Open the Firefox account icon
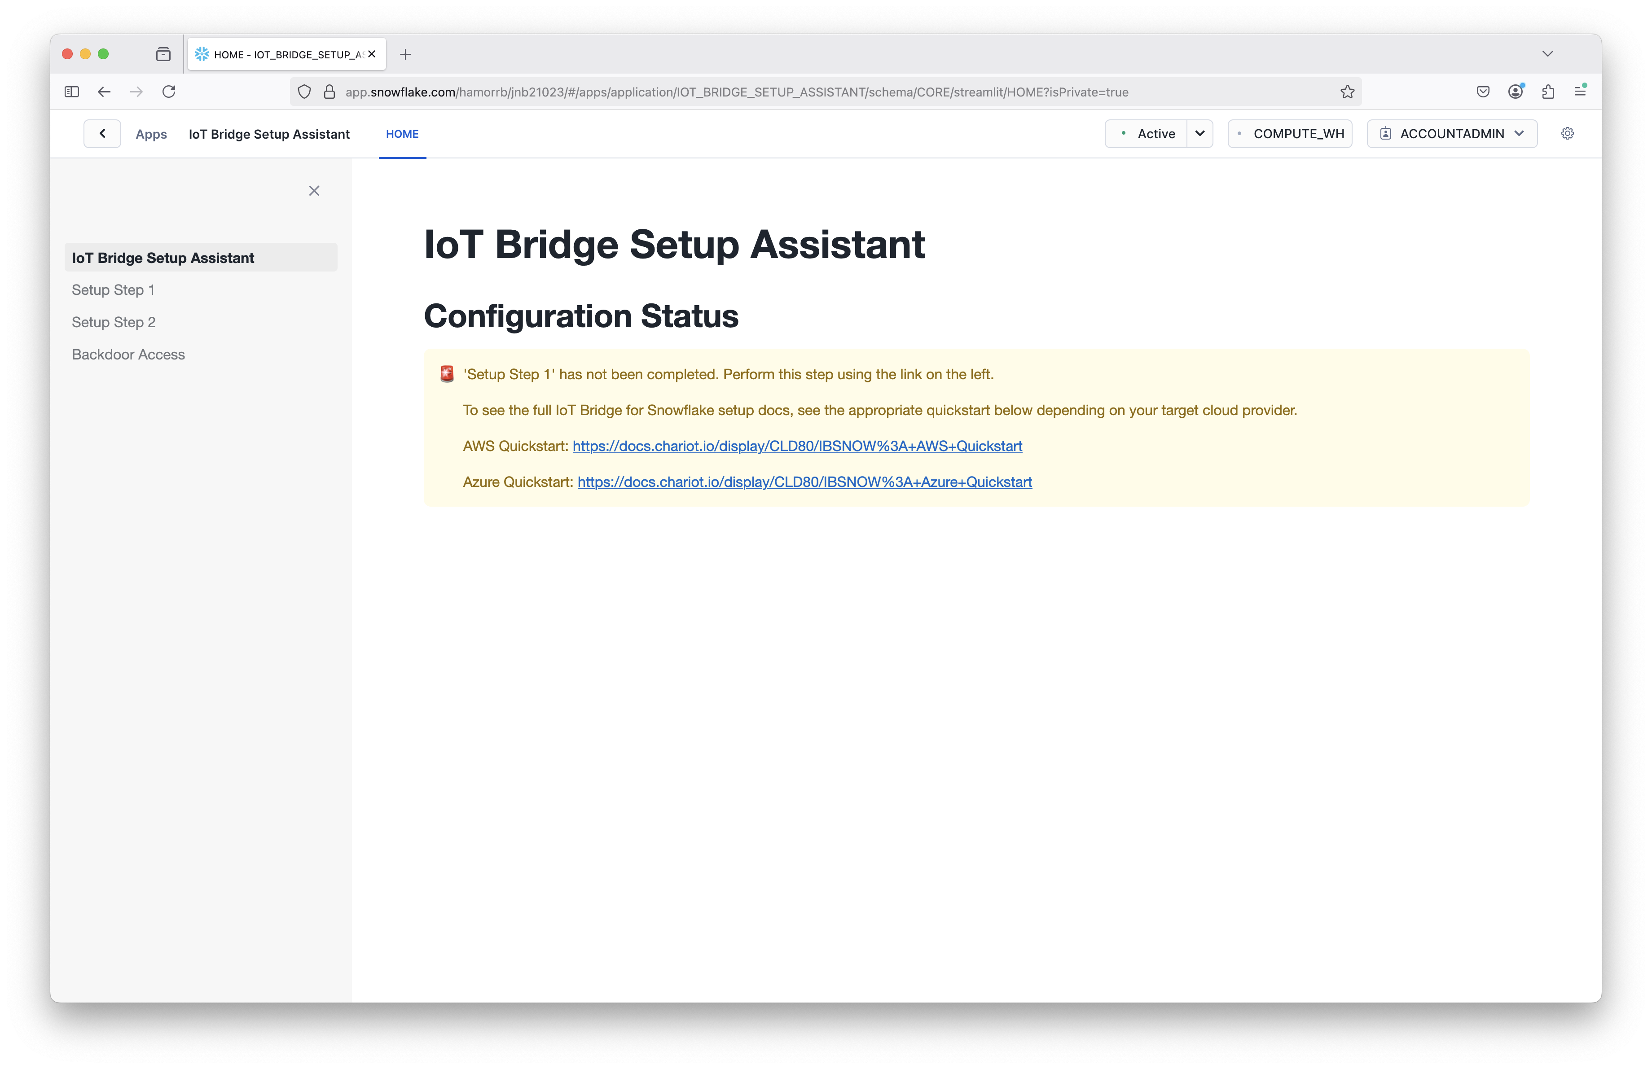This screenshot has width=1652, height=1069. tap(1516, 92)
